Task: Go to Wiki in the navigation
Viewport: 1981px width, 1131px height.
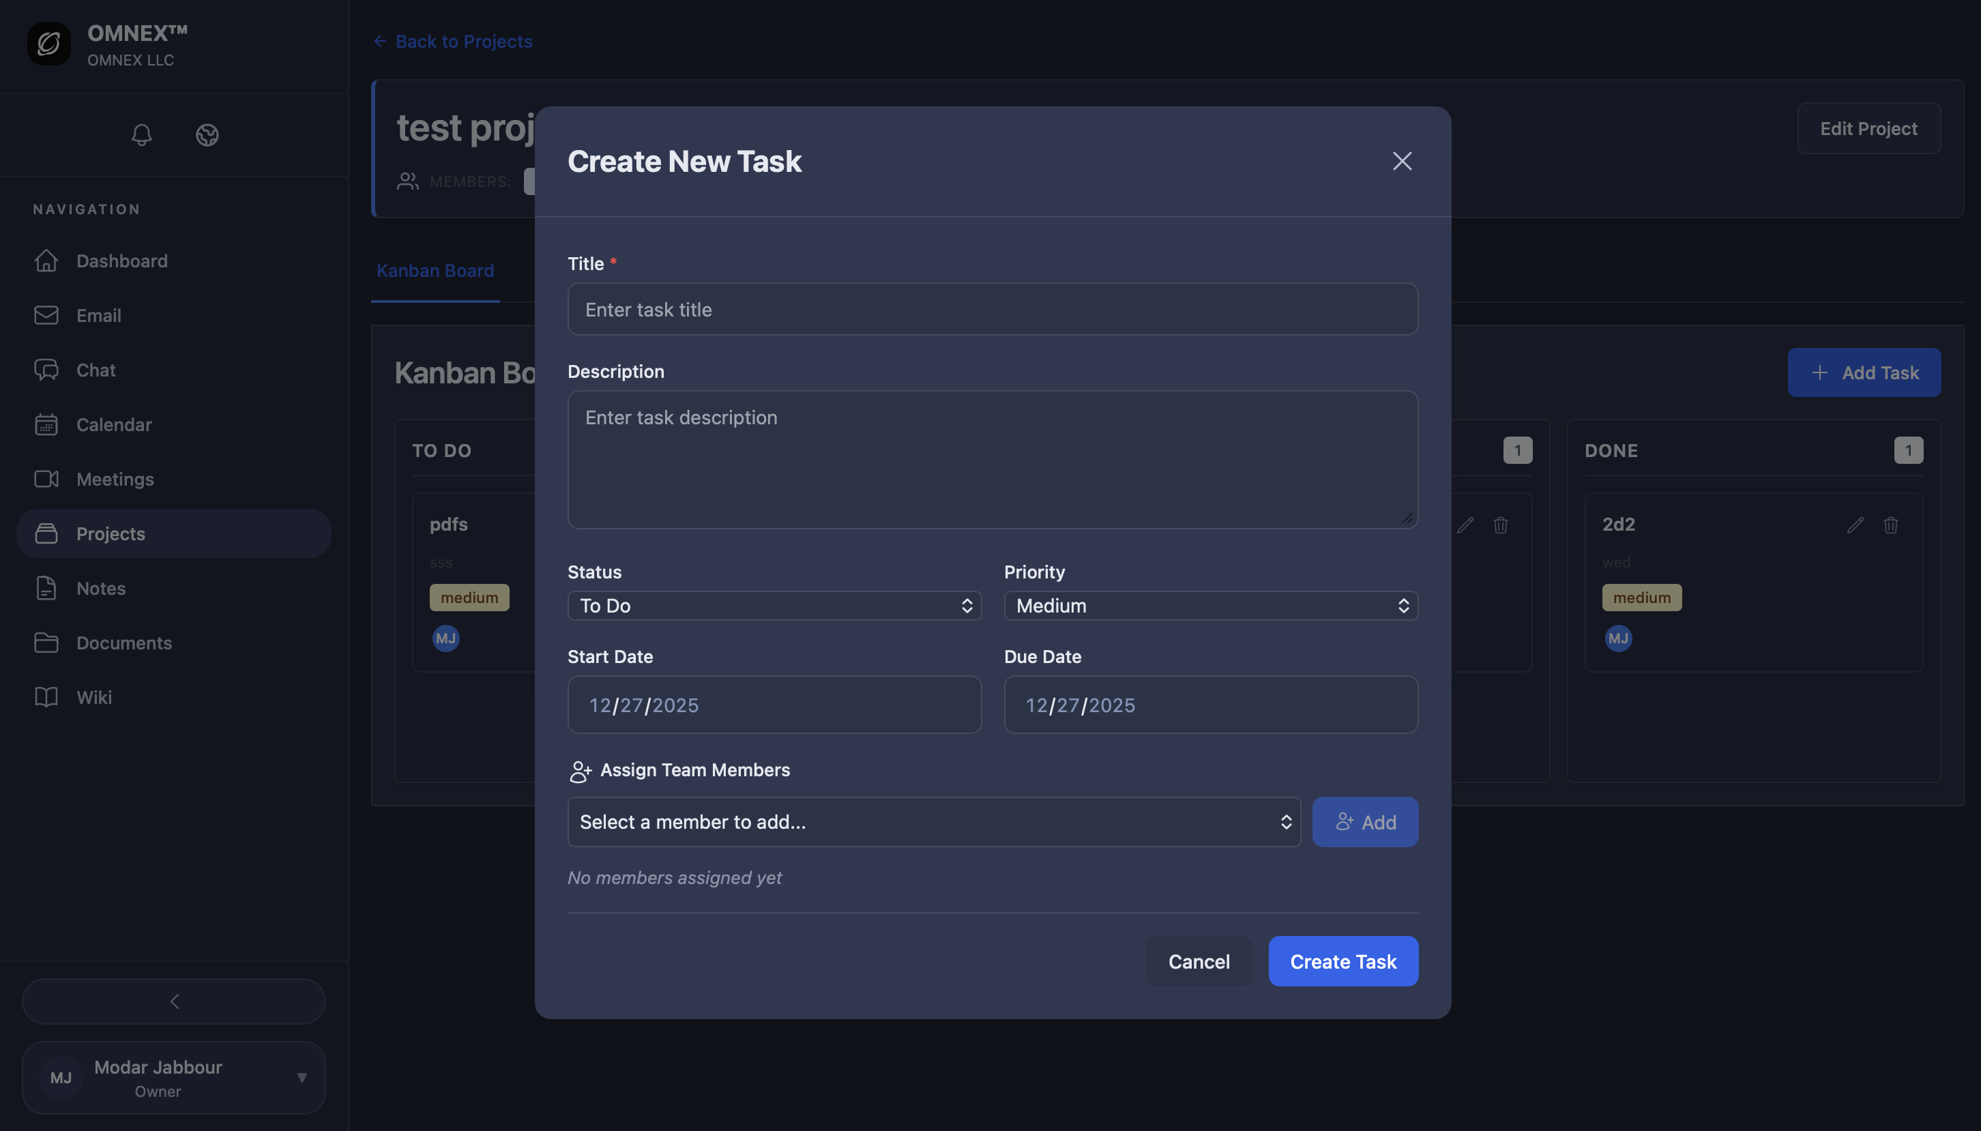Action: pos(94,698)
